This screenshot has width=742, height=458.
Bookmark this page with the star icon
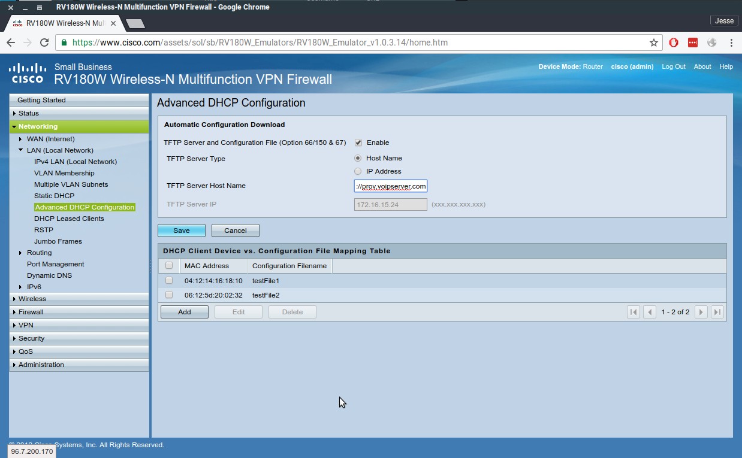653,43
